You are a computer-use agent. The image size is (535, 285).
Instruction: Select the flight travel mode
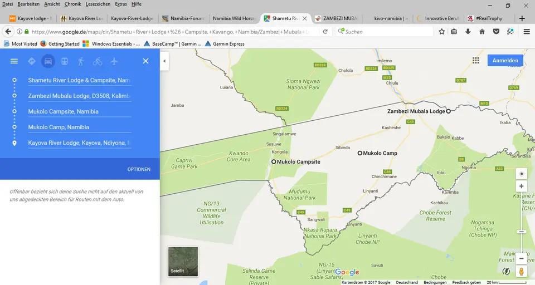(x=114, y=61)
